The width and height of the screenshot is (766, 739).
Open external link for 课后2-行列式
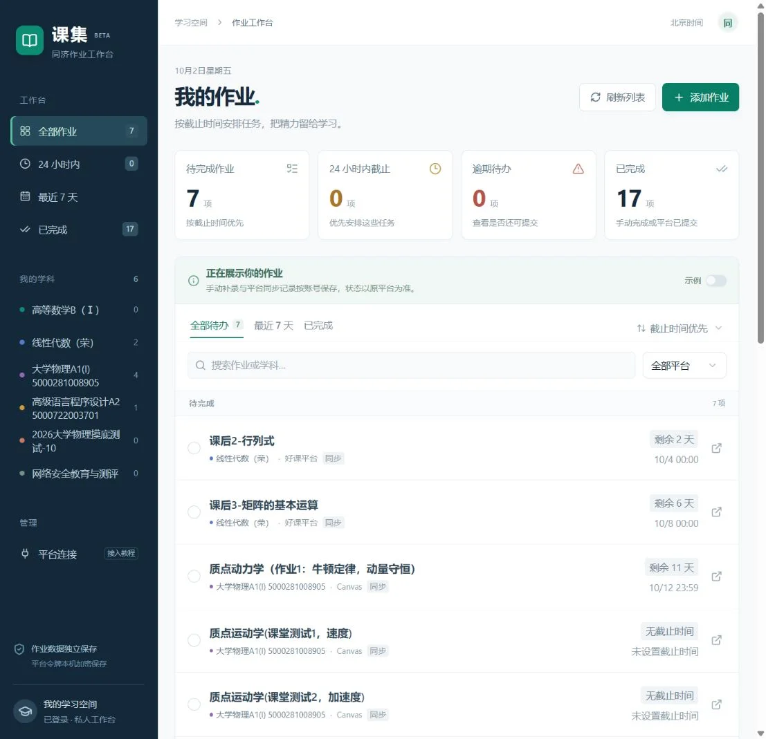click(716, 448)
